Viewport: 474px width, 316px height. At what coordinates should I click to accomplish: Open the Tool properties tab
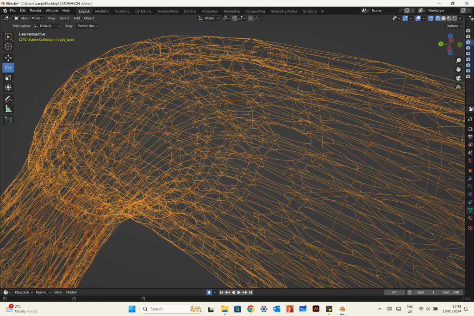pyautogui.click(x=470, y=119)
